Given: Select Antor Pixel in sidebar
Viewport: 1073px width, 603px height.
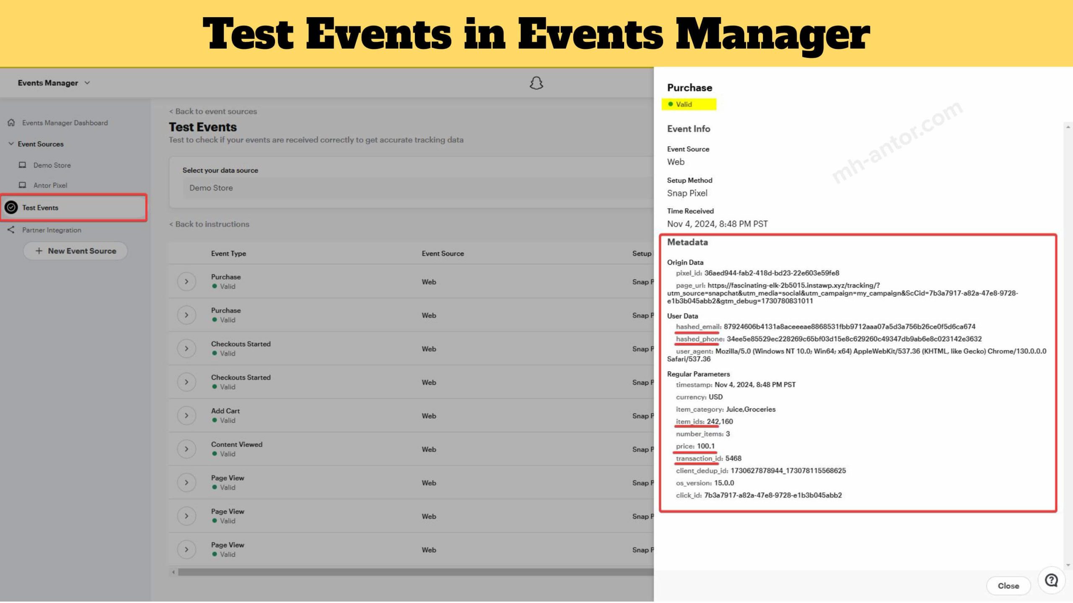Looking at the screenshot, I should (50, 186).
